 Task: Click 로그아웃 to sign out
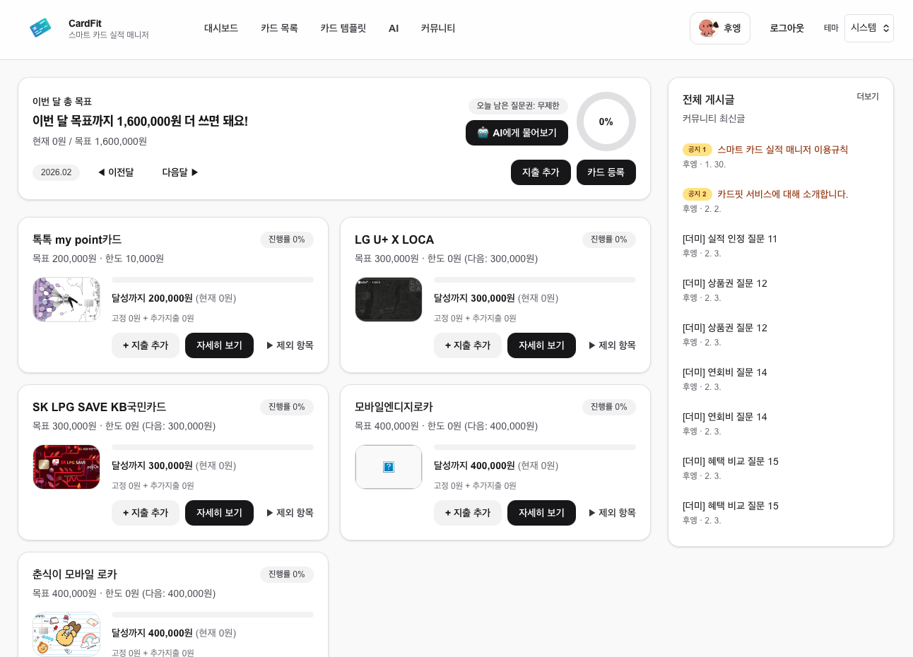(787, 28)
